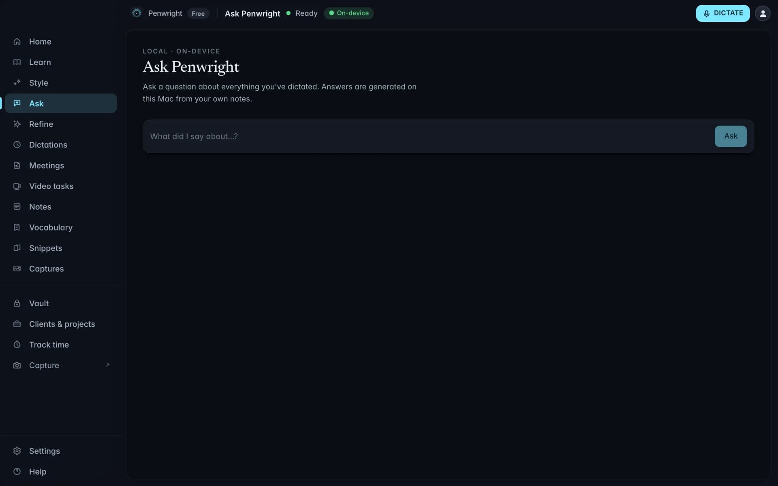Click the external arrow beside Capture
Viewport: 778px width, 486px height.
(x=108, y=365)
